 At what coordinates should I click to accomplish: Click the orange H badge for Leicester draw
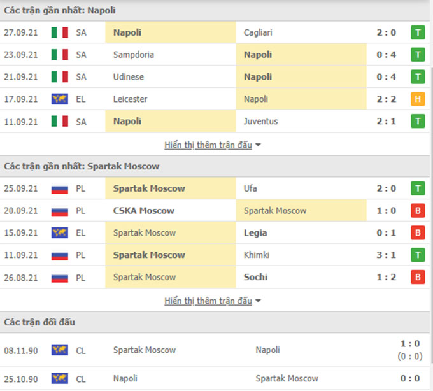pyautogui.click(x=418, y=99)
